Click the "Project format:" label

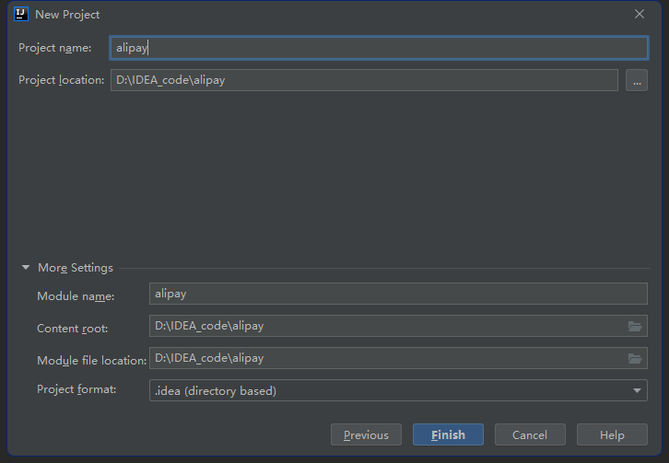[x=76, y=389]
